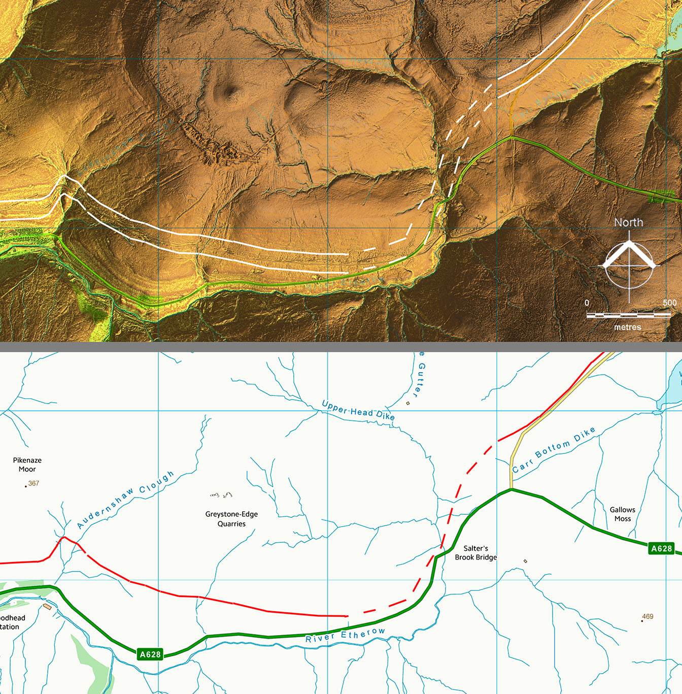This screenshot has width=682, height=694.
Task: Click the blue reservoir patch on the lower map
Action: [671, 385]
